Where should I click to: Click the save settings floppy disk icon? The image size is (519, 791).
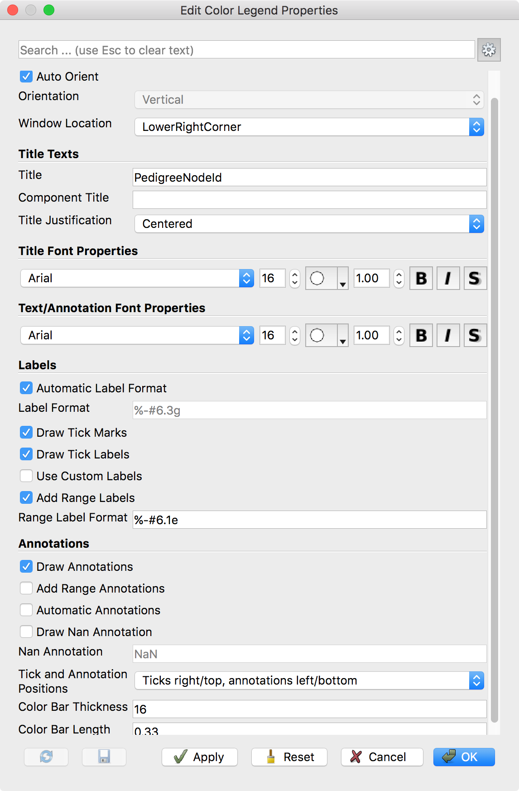104,757
